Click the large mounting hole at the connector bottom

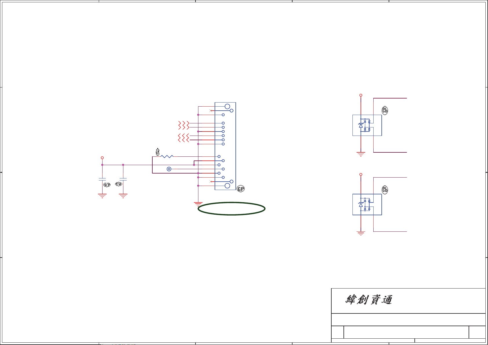tap(227, 186)
